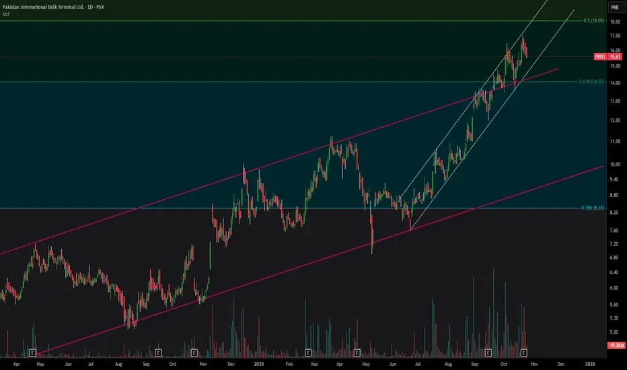Image resolution: width=627 pixels, height=370 pixels.
Task: Click the 0.786 (8.35) Fibonacci level label
Action: [593, 208]
